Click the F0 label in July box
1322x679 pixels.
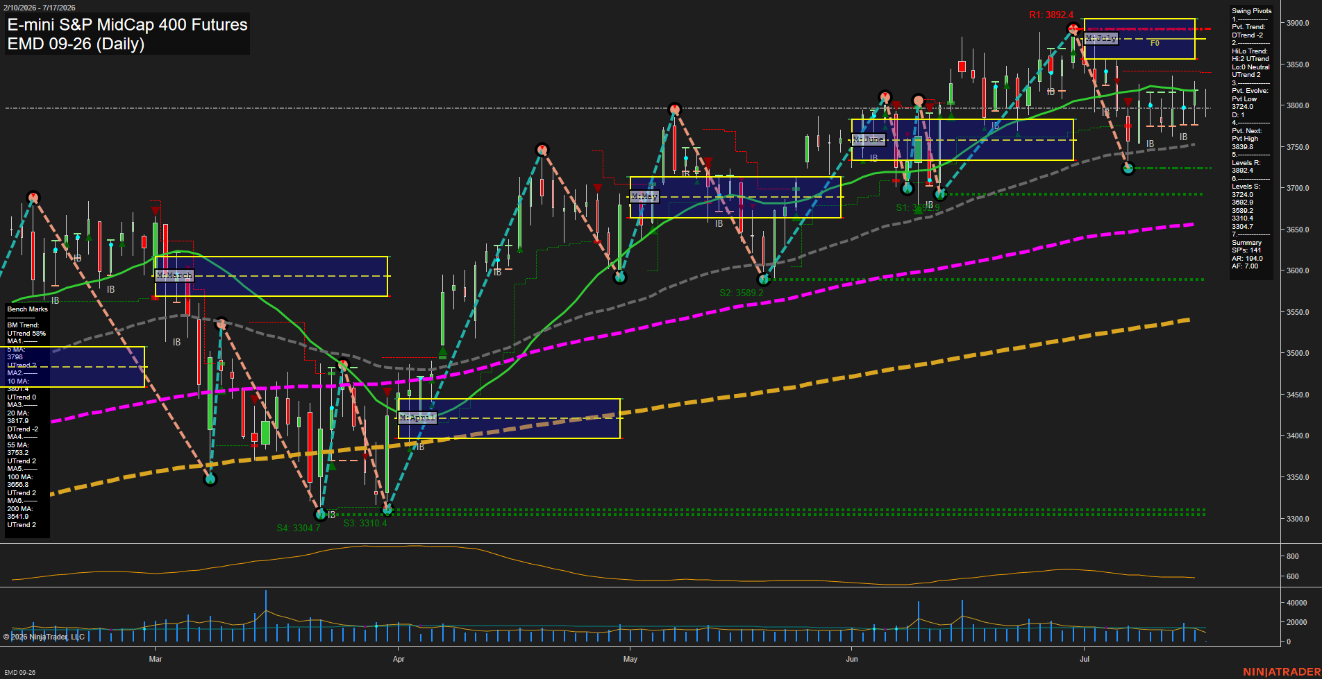click(1155, 43)
